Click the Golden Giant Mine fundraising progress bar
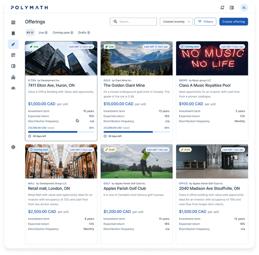The height and width of the screenshot is (255, 259). 137,132
